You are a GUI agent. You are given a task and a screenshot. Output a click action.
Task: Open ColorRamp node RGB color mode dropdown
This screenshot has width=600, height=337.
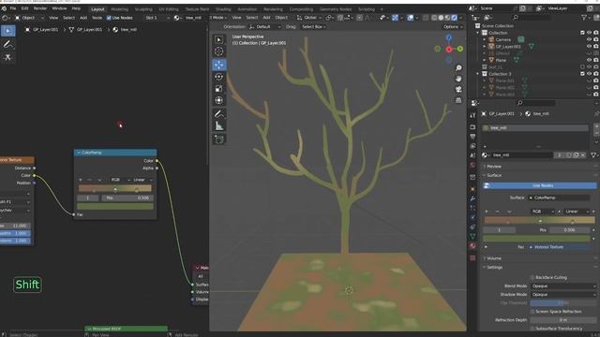[119, 180]
